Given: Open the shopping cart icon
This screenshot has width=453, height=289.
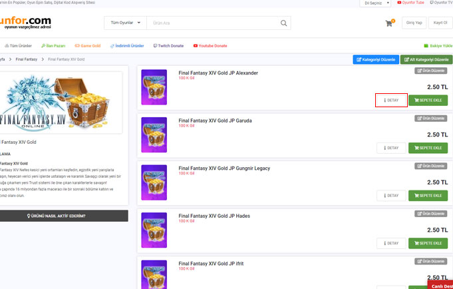Looking at the screenshot, I should 389,23.
